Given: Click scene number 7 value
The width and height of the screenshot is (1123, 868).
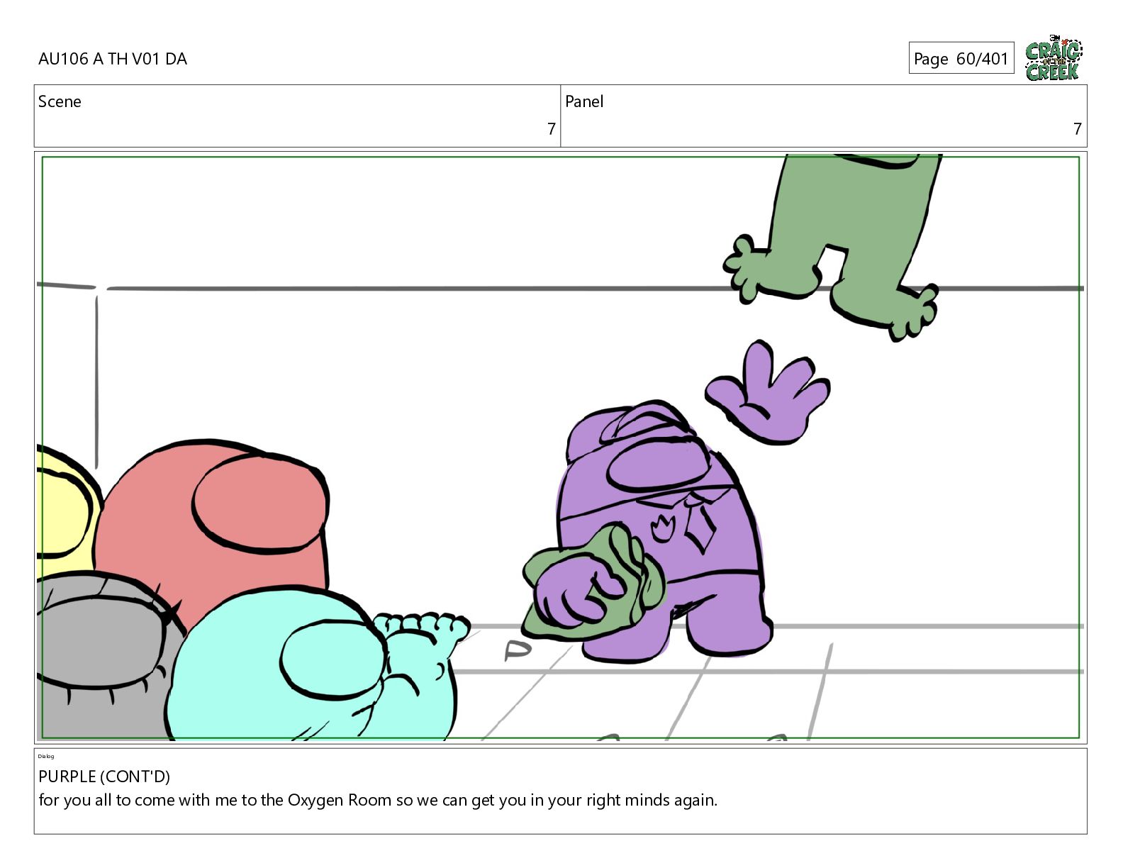Looking at the screenshot, I should click(551, 129).
